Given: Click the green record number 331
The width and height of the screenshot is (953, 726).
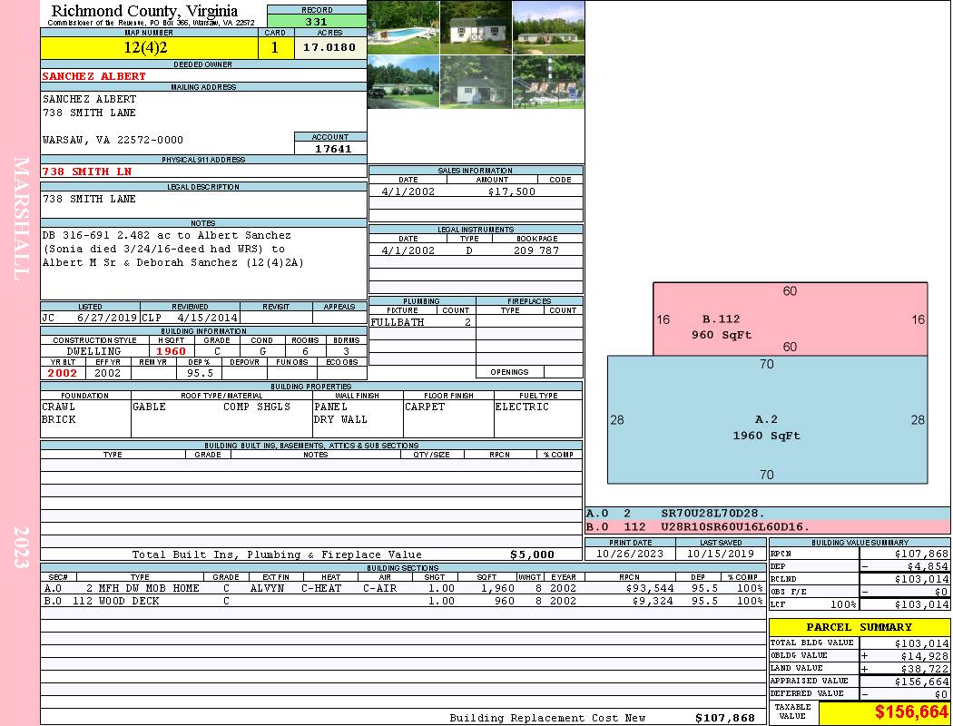Looking at the screenshot, I should [317, 22].
